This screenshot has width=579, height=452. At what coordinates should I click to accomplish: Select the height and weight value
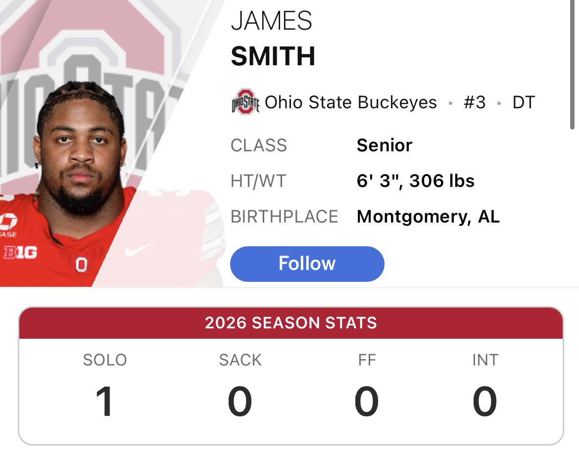(x=415, y=181)
